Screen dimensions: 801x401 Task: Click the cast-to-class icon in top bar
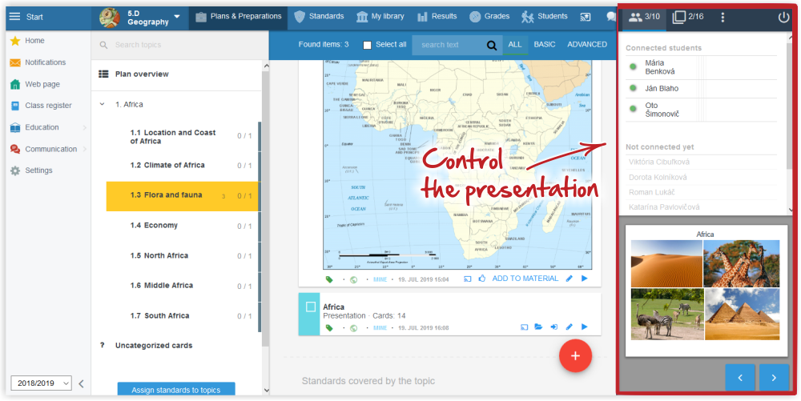pos(586,17)
